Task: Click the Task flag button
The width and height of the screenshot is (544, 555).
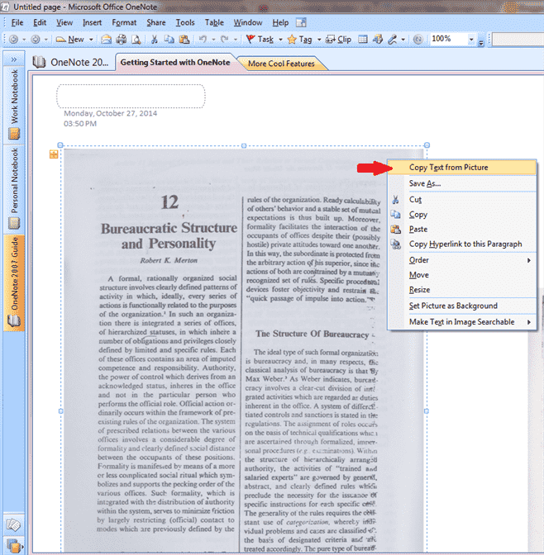Action: [260, 40]
